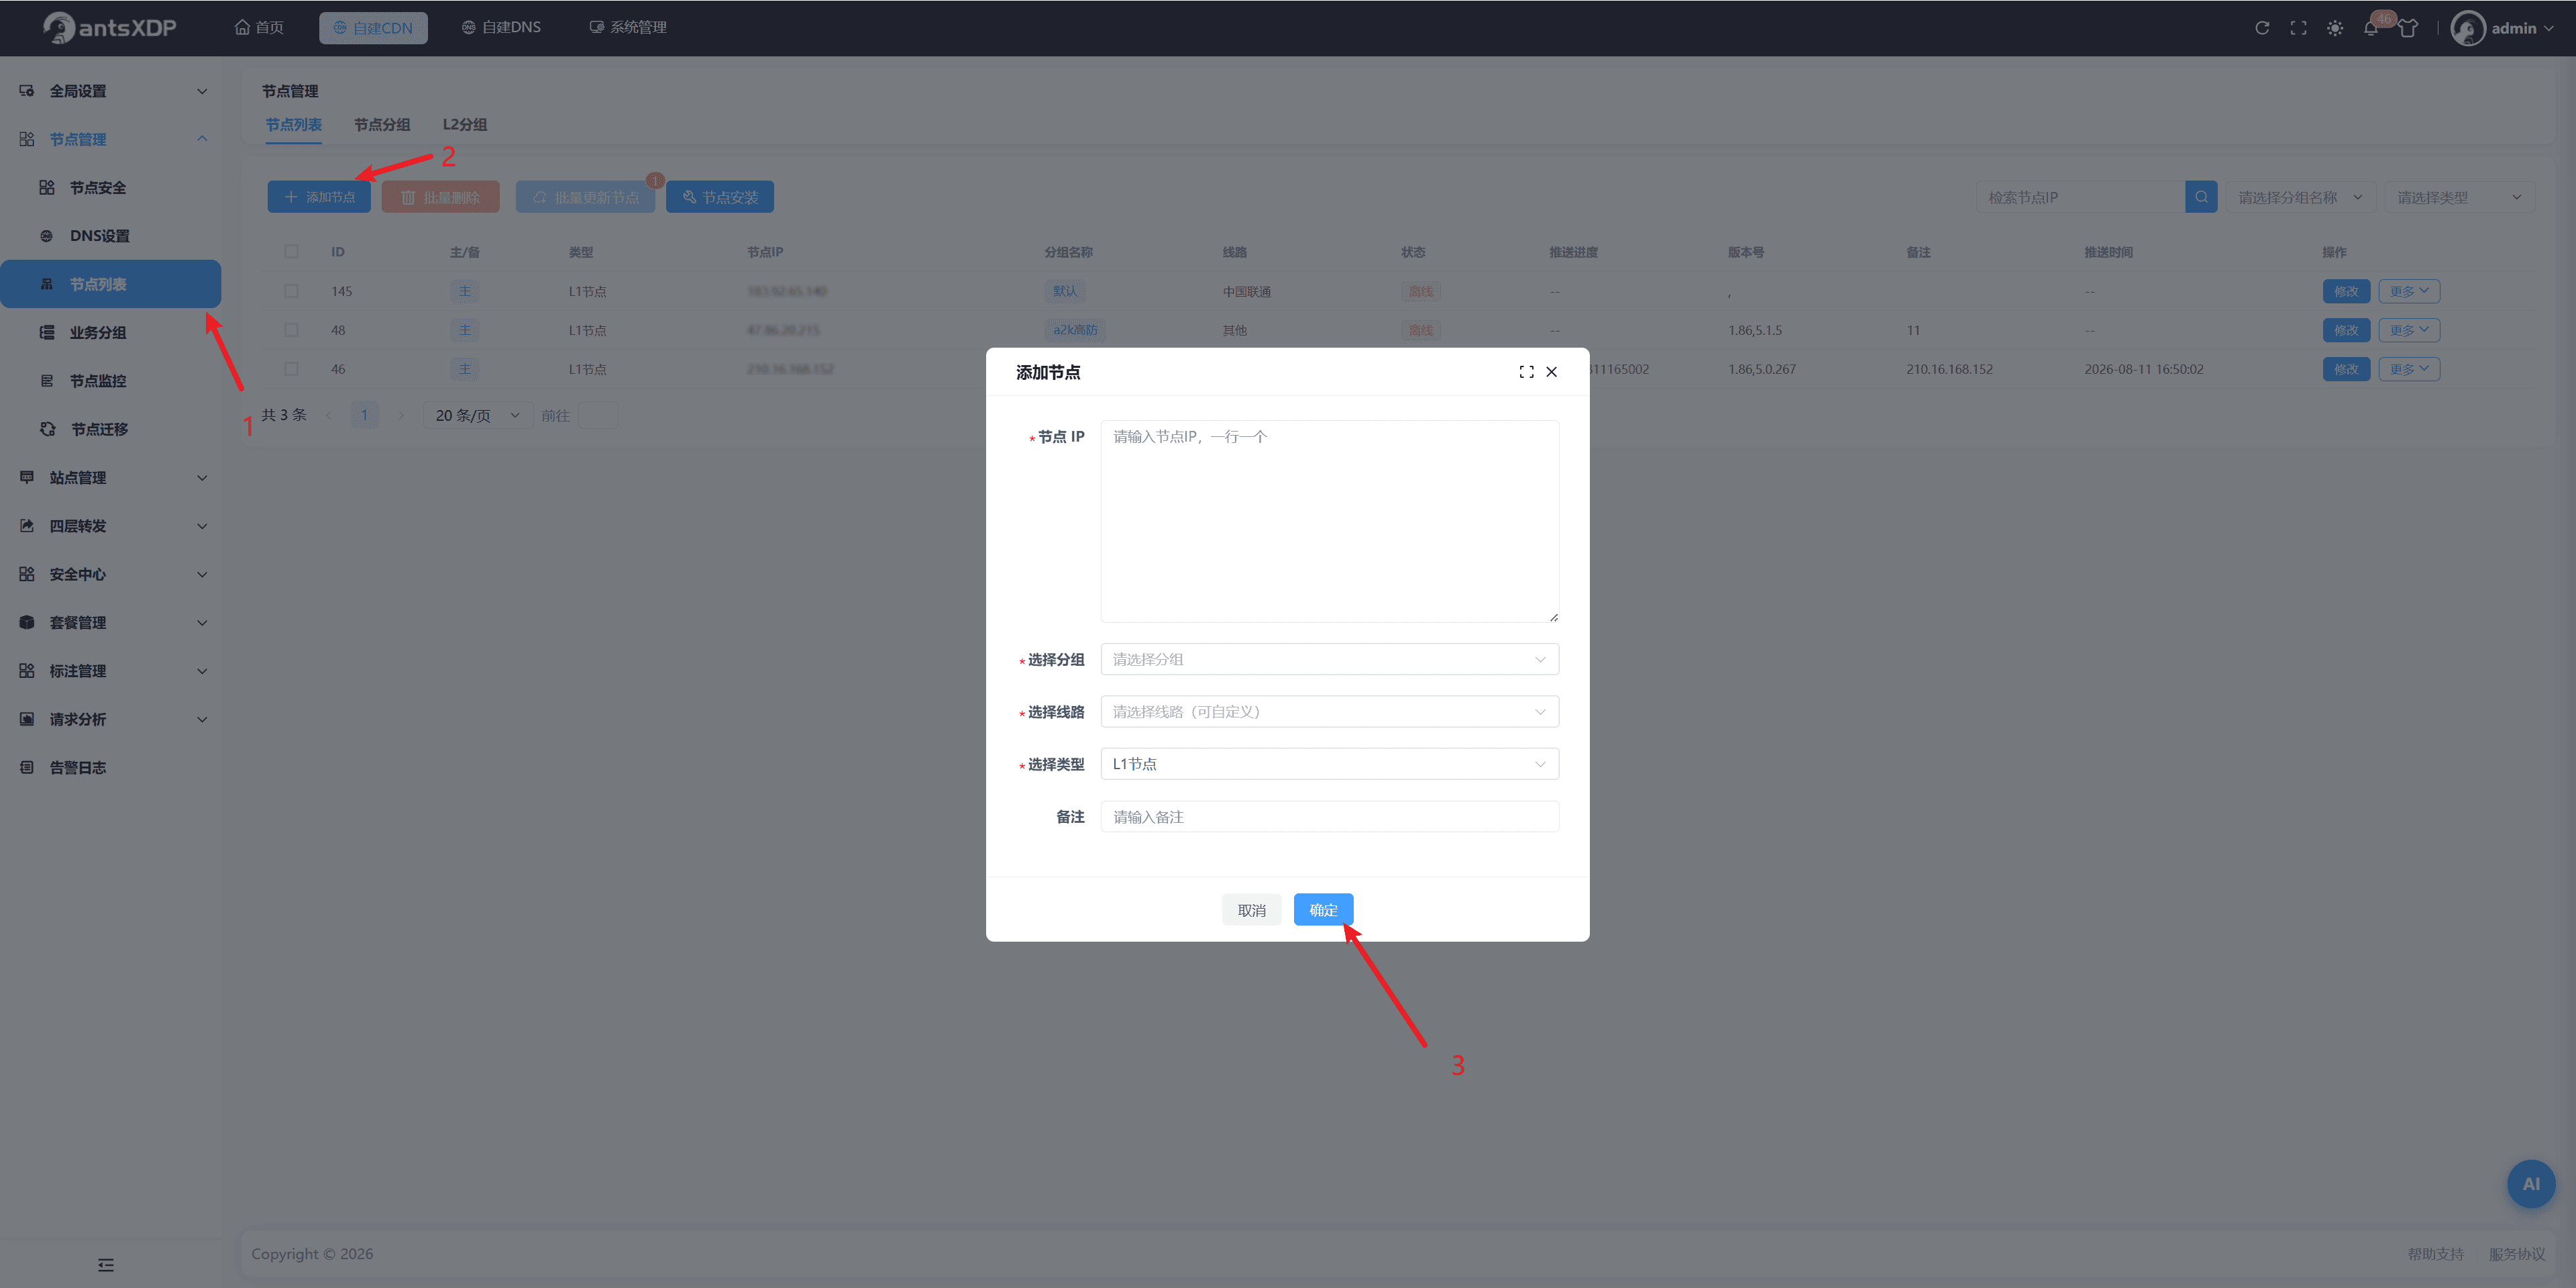Click the 取消 button
The image size is (2576, 1288).
pyautogui.click(x=1251, y=909)
